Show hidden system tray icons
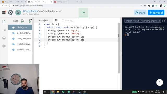This screenshot has width=167, height=94. (141, 92)
